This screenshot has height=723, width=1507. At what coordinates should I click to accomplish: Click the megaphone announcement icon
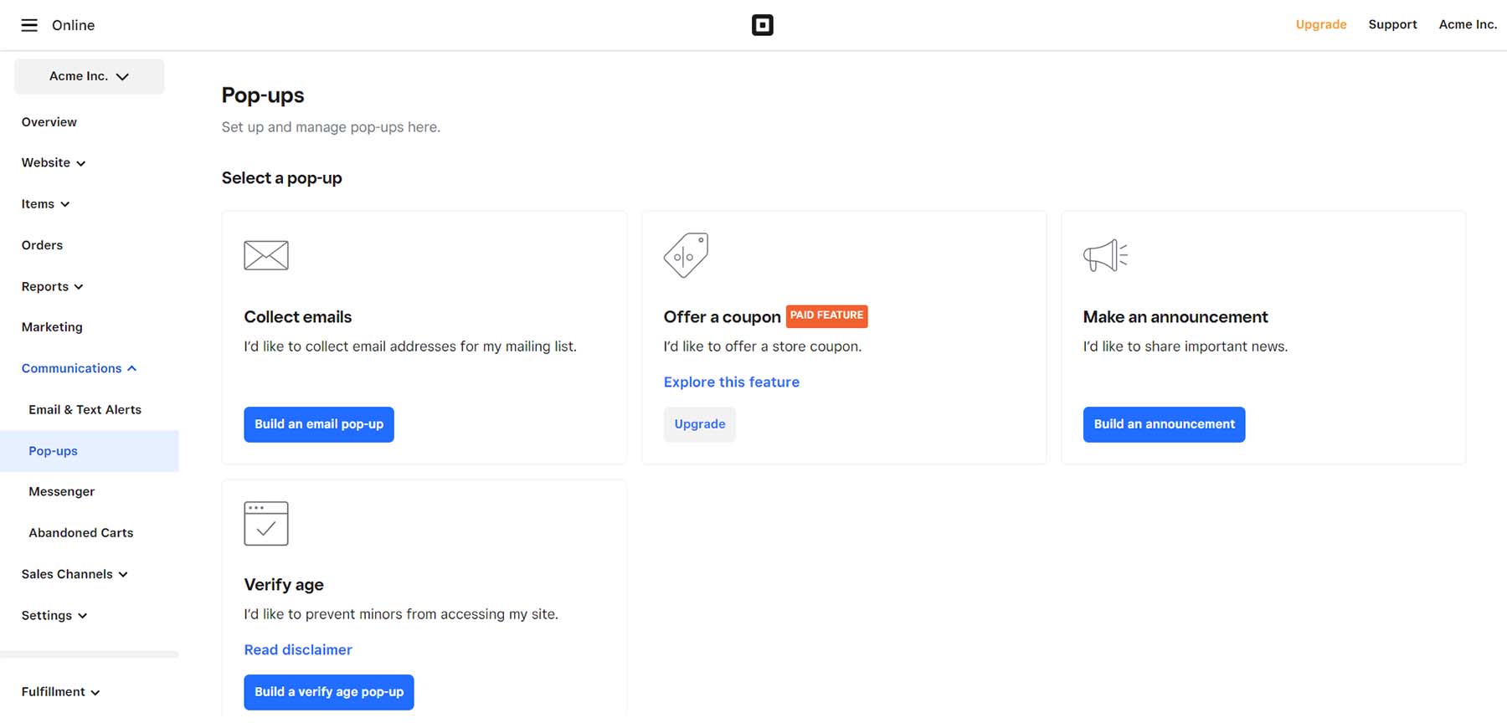click(x=1105, y=255)
